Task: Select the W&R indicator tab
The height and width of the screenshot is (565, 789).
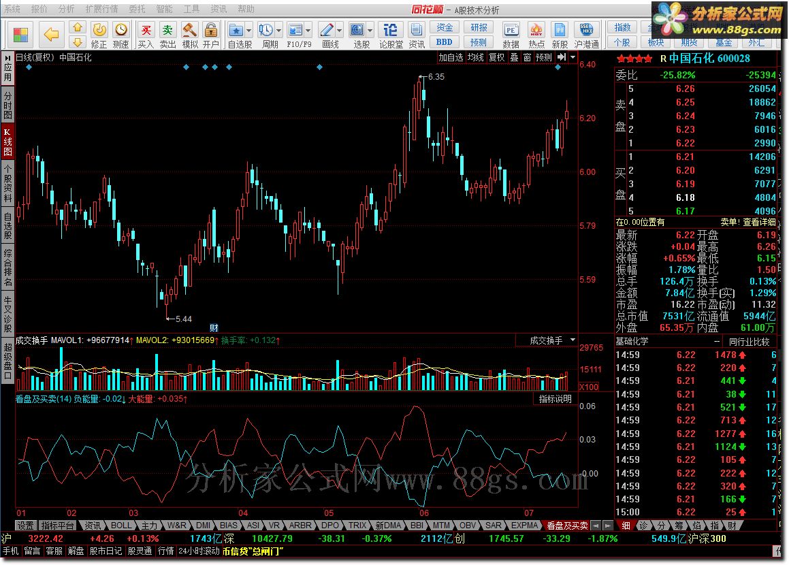Action: pos(176,526)
